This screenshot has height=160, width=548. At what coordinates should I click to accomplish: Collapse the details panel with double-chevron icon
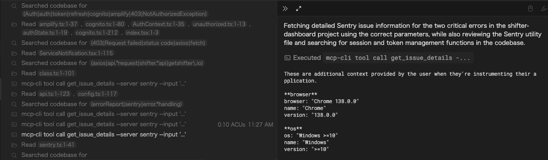pos(285,9)
